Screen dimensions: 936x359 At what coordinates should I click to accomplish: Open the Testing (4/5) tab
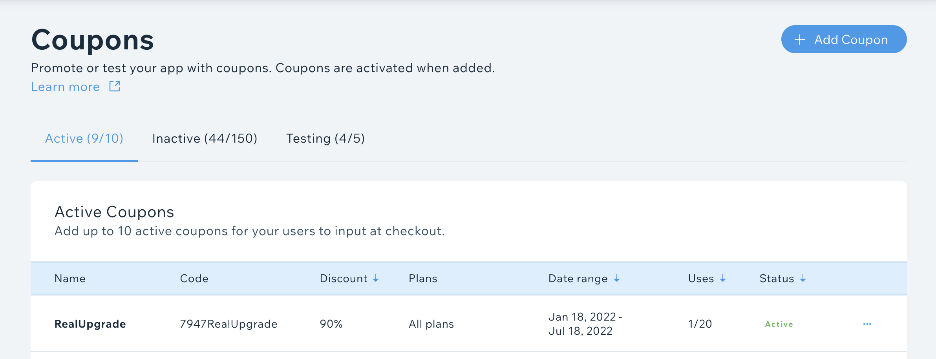pyautogui.click(x=325, y=138)
